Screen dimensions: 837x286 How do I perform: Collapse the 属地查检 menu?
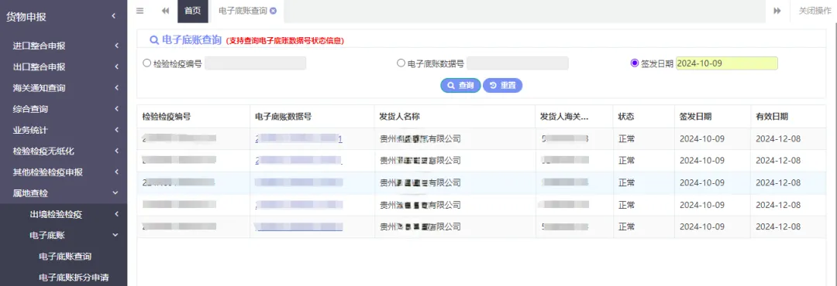tap(64, 192)
